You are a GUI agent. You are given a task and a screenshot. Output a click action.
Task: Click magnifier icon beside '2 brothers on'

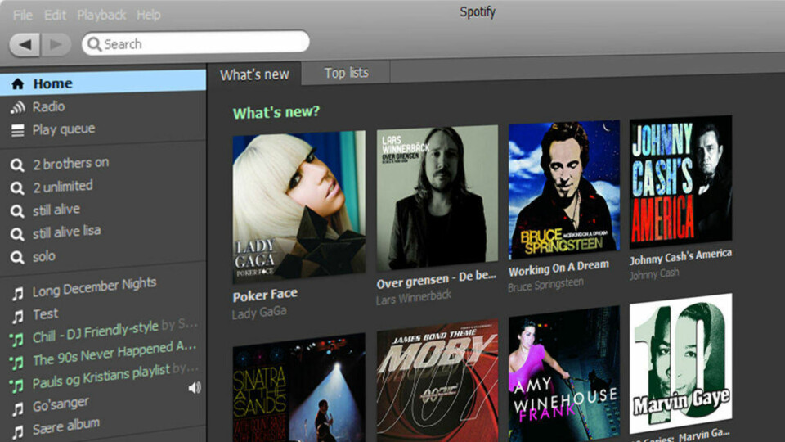(17, 165)
